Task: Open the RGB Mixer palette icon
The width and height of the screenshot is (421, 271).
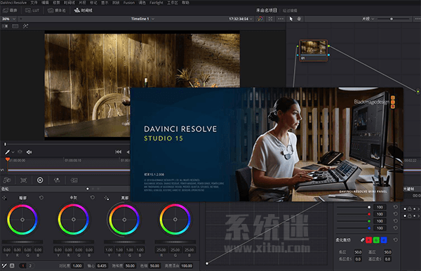Action: point(57,180)
